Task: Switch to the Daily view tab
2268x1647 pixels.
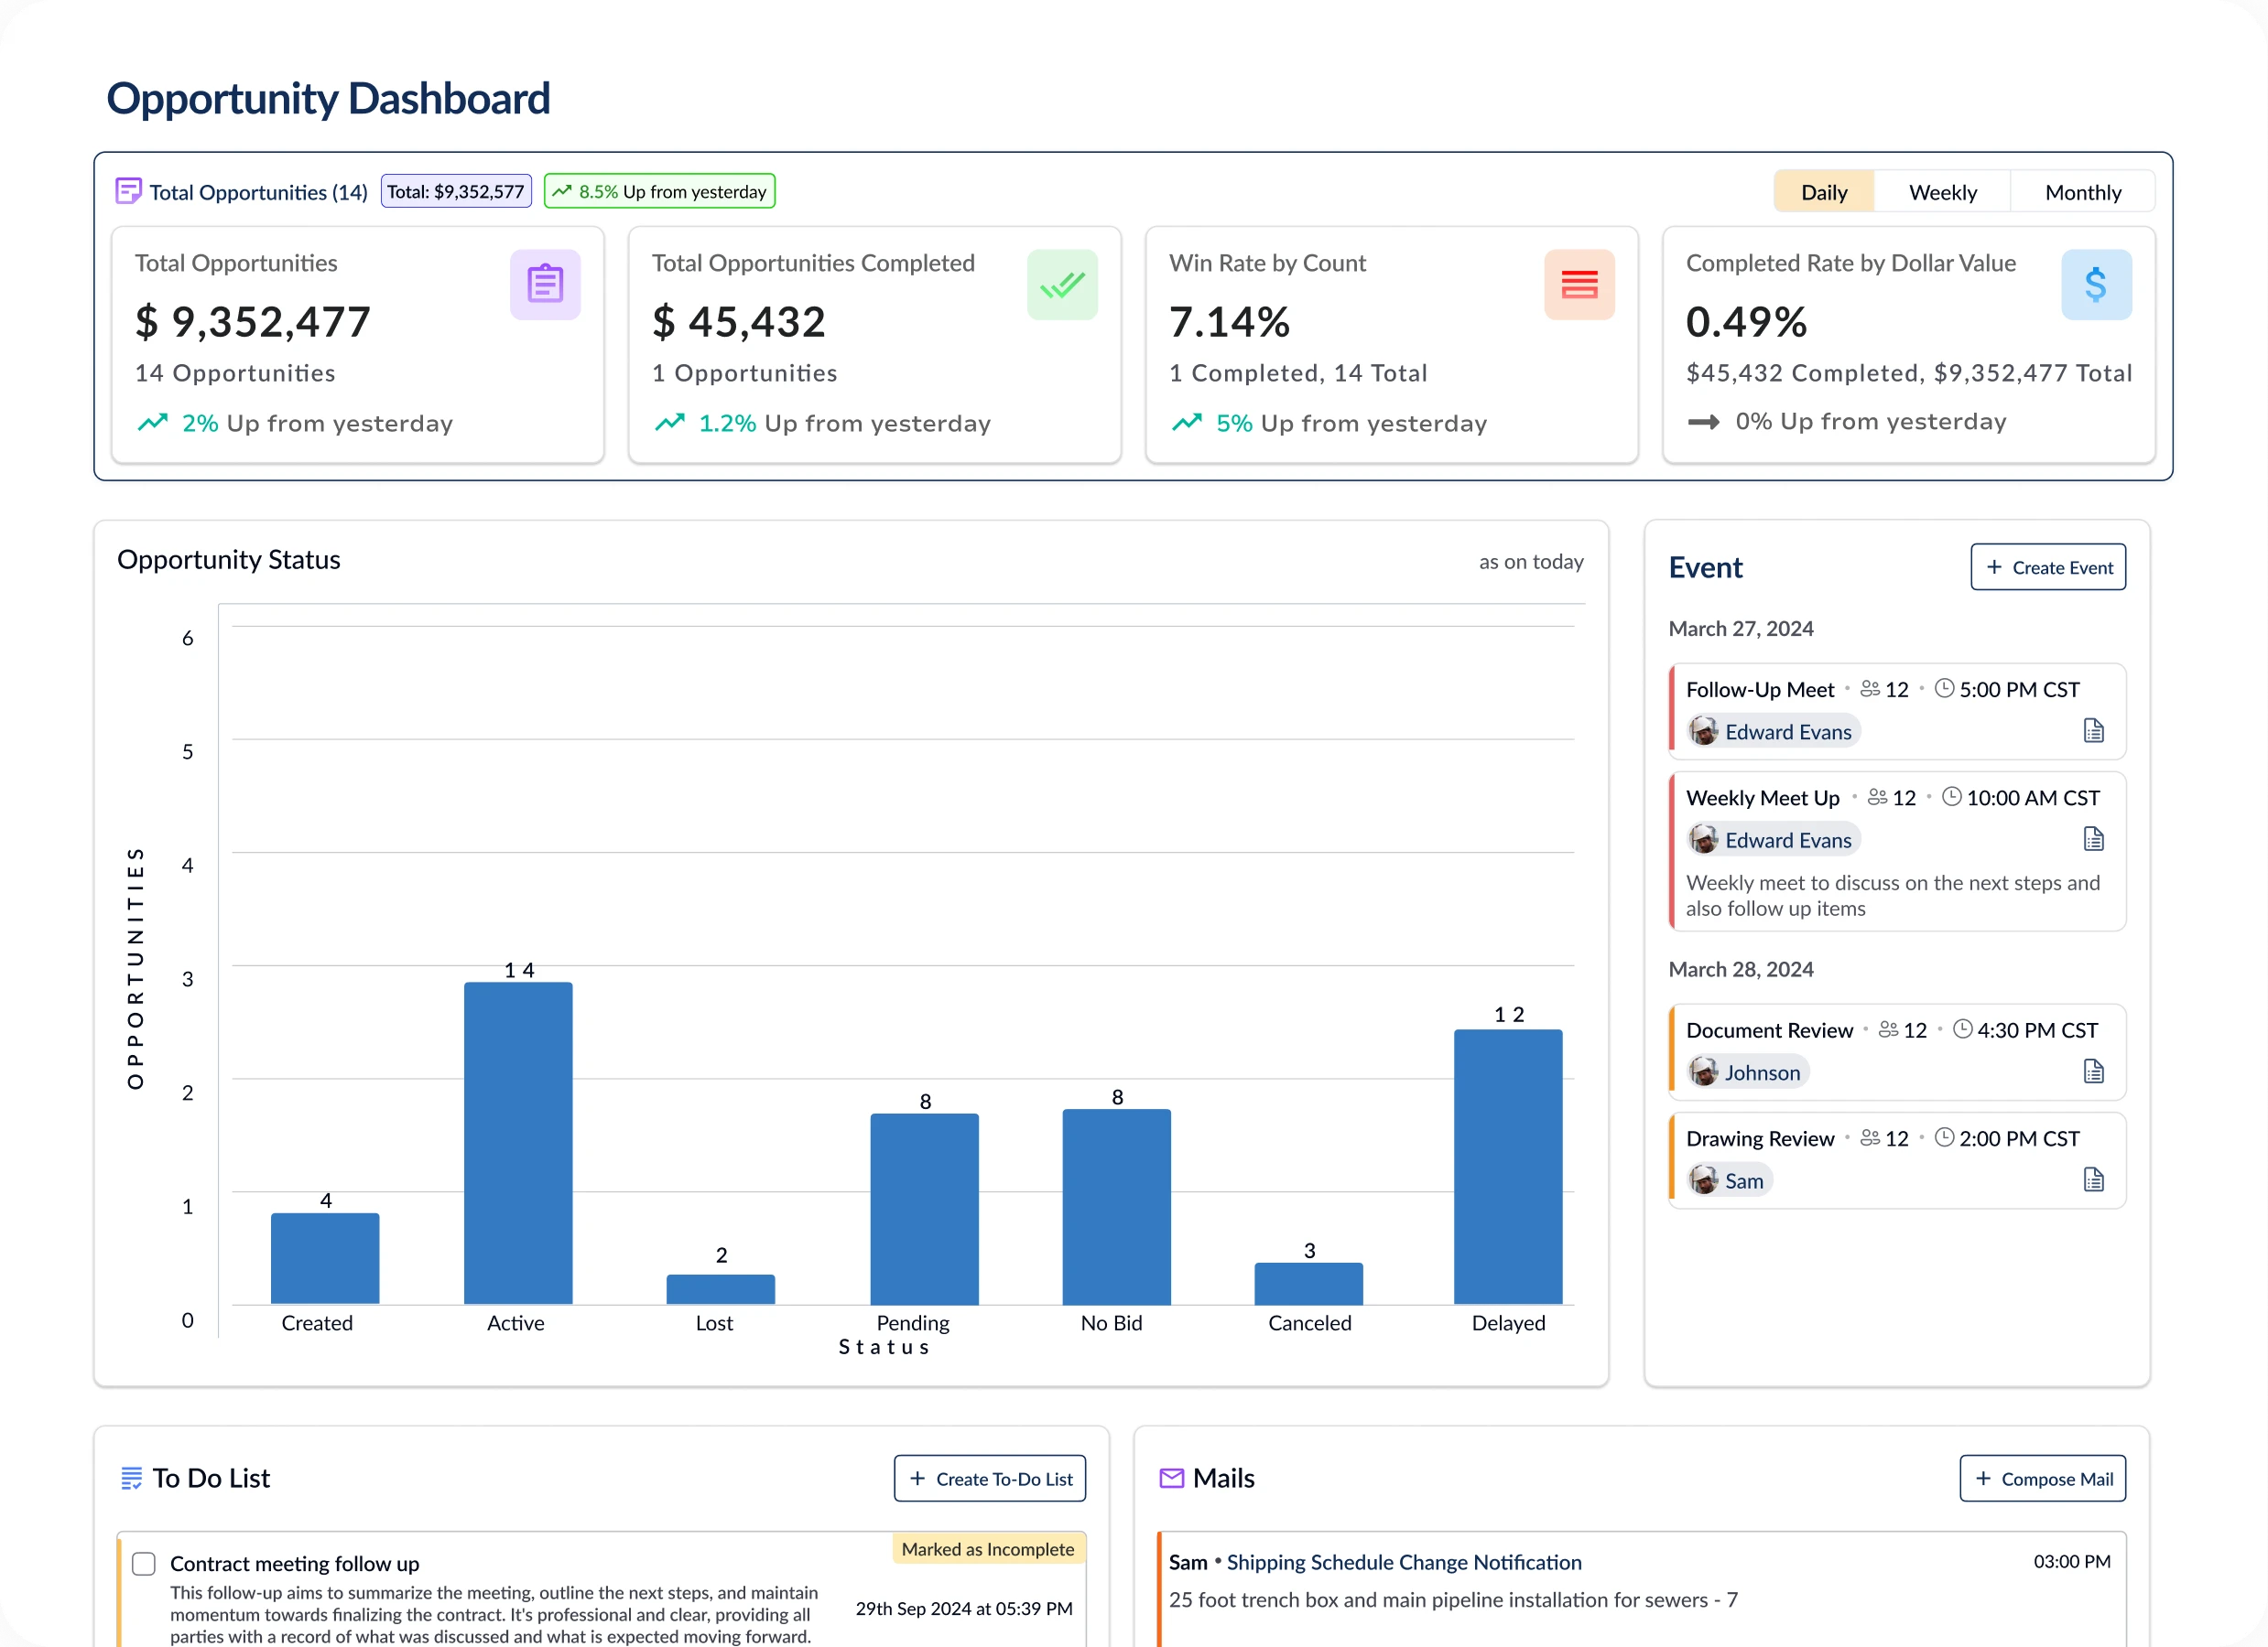Action: [1823, 192]
